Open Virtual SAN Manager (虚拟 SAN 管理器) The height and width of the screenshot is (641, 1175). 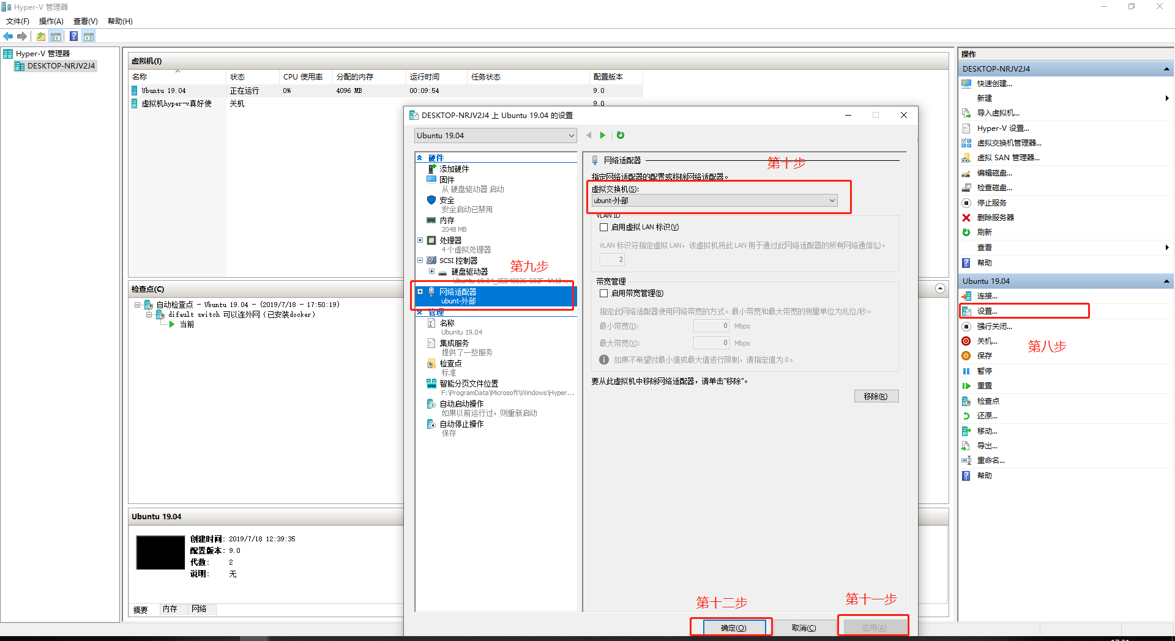(x=1008, y=158)
